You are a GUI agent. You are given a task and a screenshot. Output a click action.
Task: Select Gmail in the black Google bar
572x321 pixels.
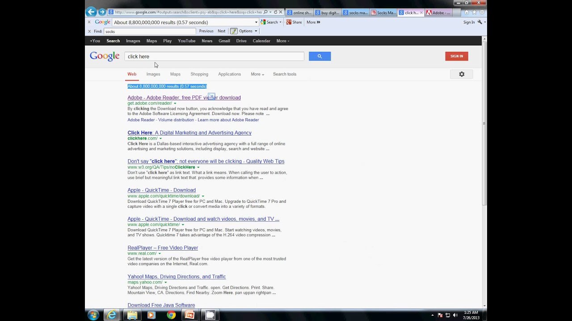pyautogui.click(x=224, y=41)
